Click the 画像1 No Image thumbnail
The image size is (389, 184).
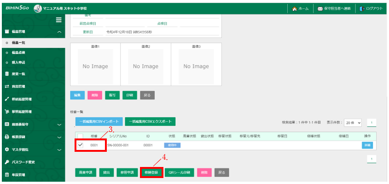click(95, 66)
